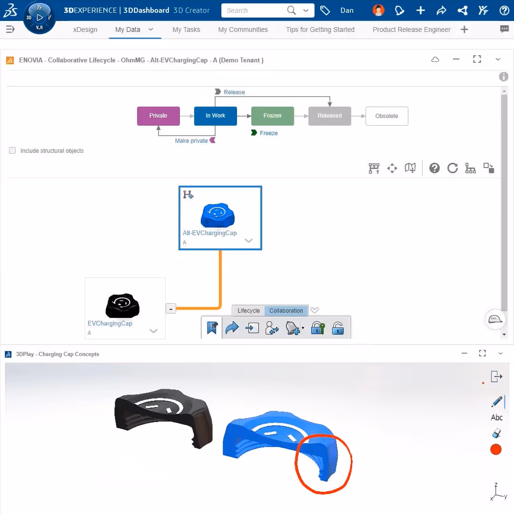Open the Help question mark in top bar
The width and height of the screenshot is (514, 514).
pos(504,10)
